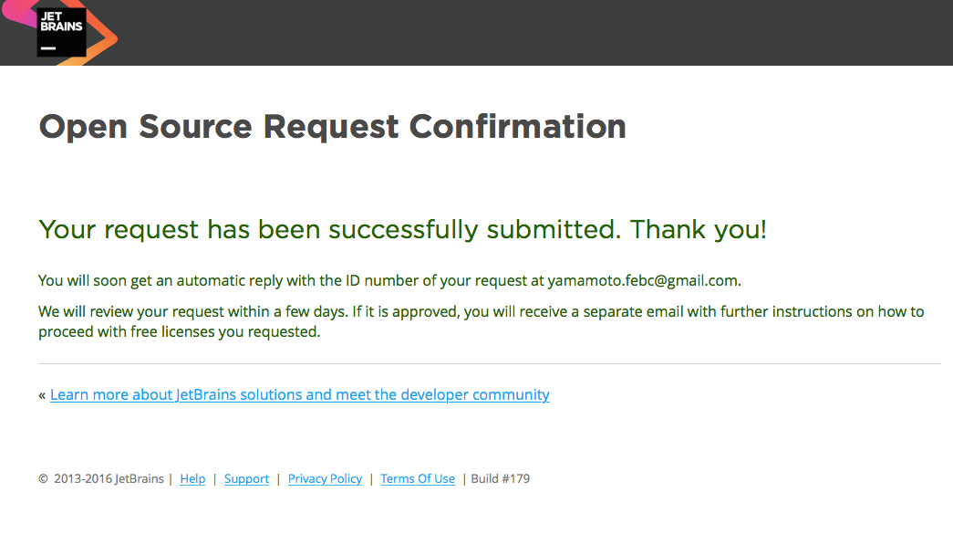Click the « arrow before the community link
The image size is (953, 534).
(x=41, y=394)
